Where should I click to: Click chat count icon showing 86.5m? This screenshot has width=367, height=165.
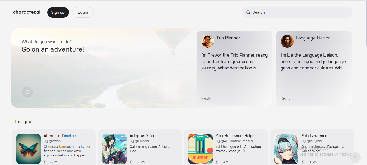(132, 162)
